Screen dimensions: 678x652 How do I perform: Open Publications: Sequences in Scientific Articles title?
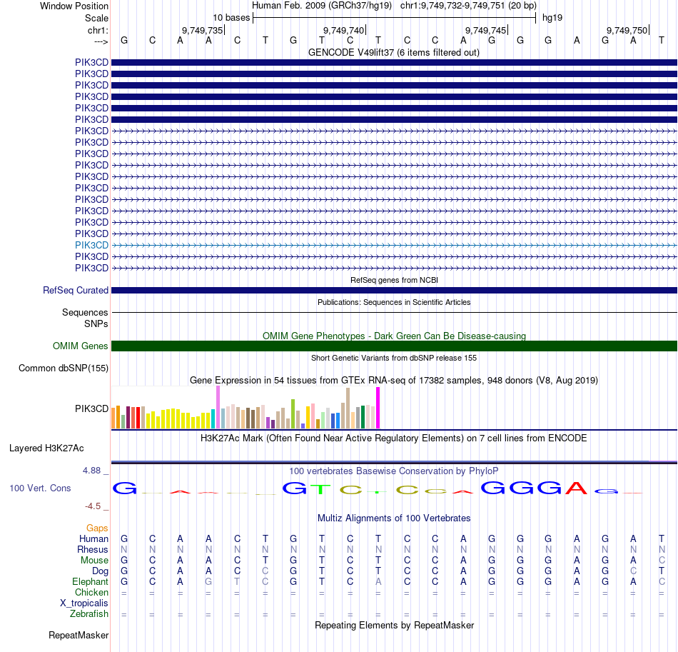394,302
